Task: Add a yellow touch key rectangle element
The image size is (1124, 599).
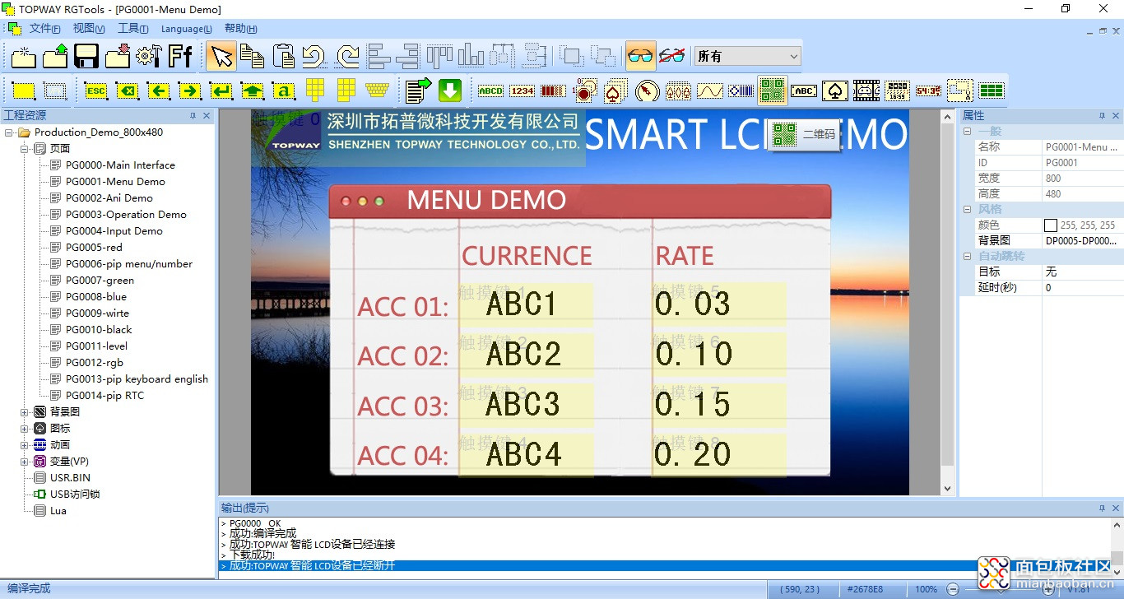Action: click(24, 91)
